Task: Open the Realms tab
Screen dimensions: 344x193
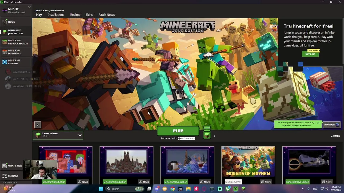Action: point(75,15)
